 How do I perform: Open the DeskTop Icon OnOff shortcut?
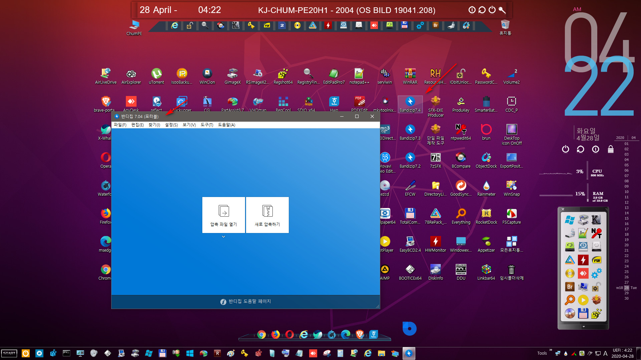pos(511,134)
